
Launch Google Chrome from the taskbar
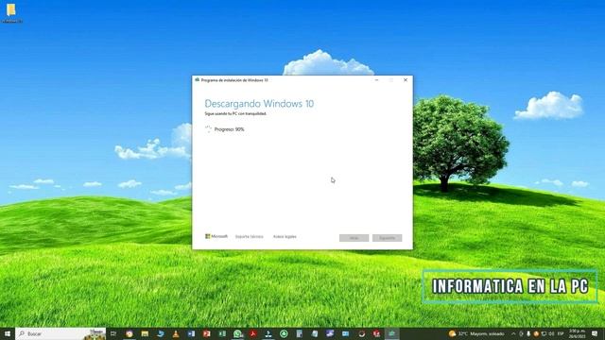click(x=130, y=333)
